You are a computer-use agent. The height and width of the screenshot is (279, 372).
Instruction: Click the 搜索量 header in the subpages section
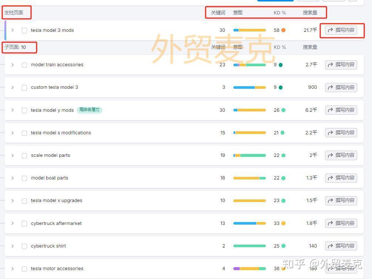[x=310, y=47]
